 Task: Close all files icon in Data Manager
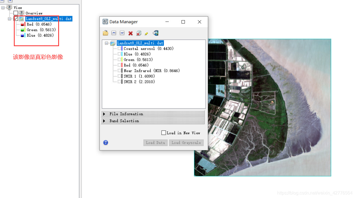139,33
